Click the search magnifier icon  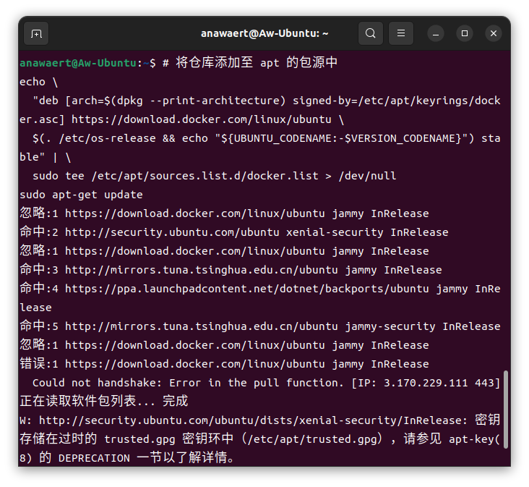[x=371, y=33]
